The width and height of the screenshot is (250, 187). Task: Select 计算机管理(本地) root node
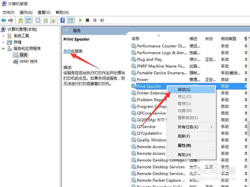pyautogui.click(x=22, y=29)
